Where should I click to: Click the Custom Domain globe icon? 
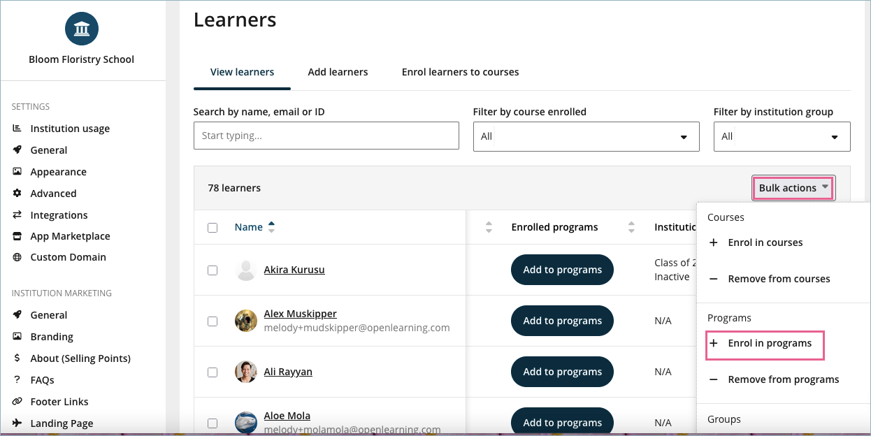(17, 257)
